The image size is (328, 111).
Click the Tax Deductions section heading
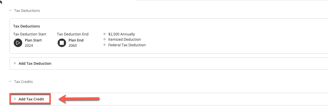[x=27, y=11]
